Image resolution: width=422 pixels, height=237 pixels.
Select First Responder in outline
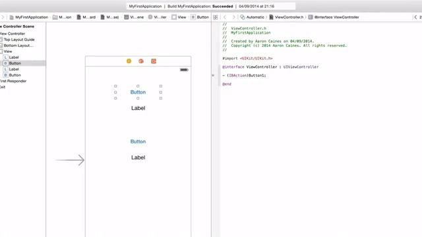13,81
